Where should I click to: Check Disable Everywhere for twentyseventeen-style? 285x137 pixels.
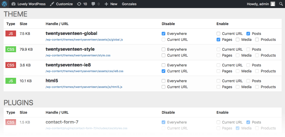[x=163, y=49]
